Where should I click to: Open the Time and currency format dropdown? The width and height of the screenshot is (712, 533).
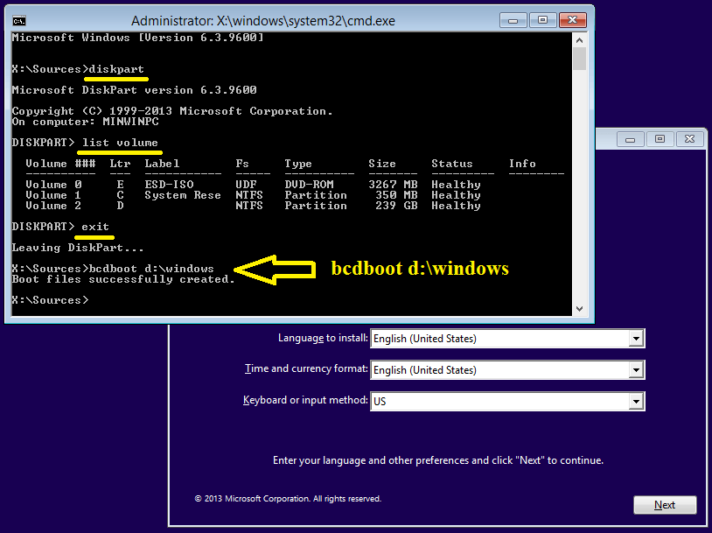click(x=636, y=369)
